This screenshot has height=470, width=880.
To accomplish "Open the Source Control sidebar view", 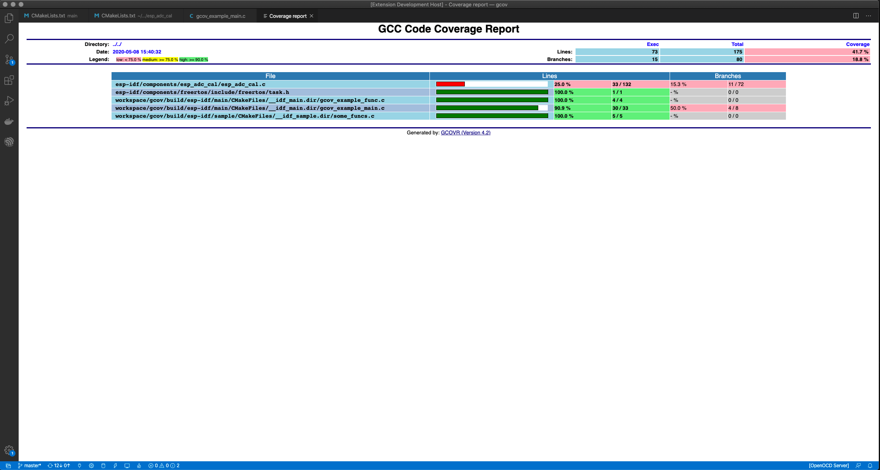I will [9, 59].
